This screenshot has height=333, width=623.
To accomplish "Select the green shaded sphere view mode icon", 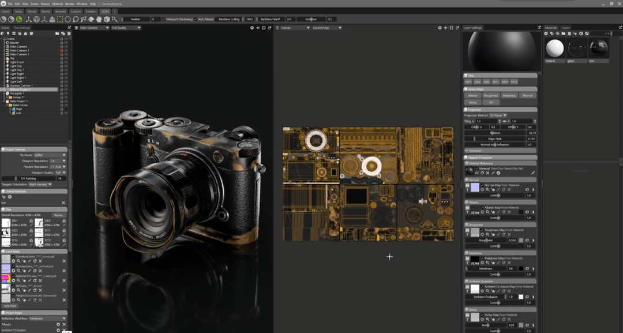I will (18, 19).
